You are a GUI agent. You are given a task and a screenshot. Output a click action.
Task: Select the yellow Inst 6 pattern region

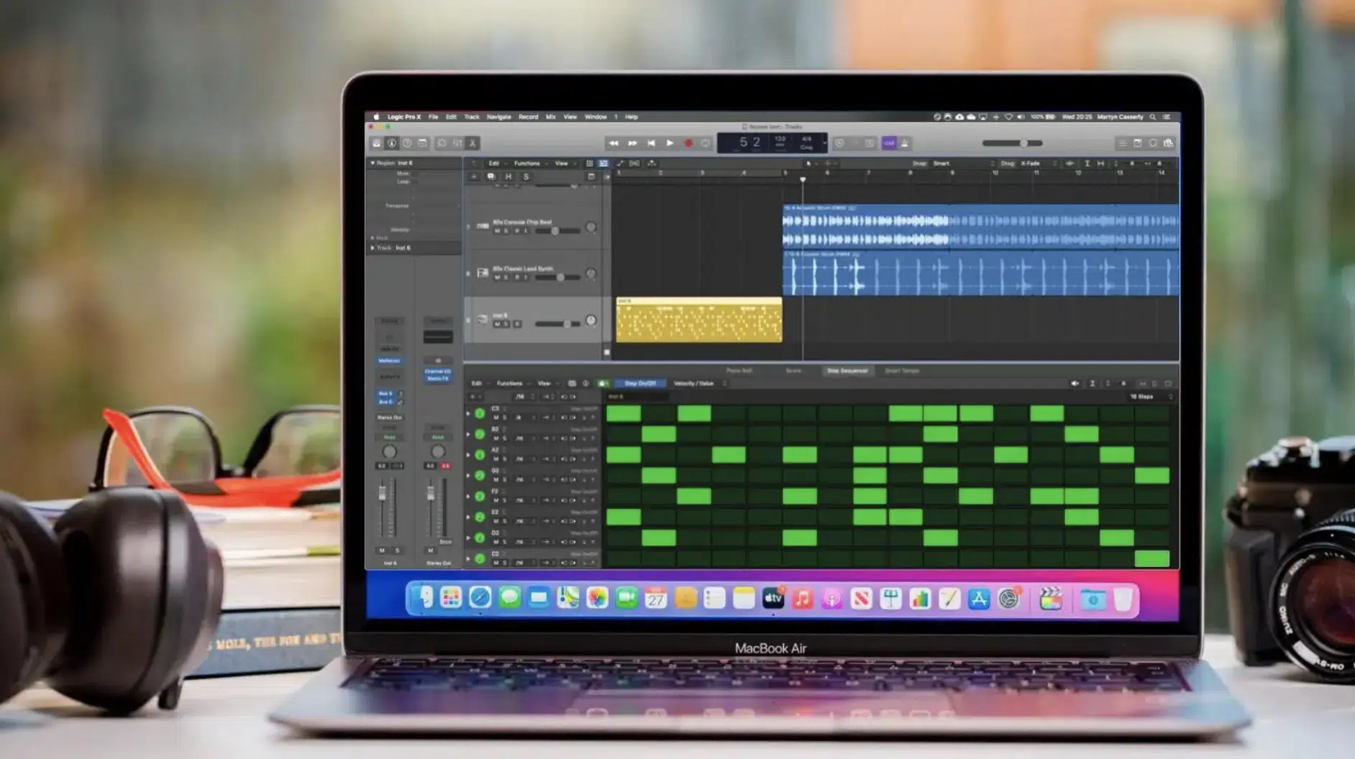[699, 320]
